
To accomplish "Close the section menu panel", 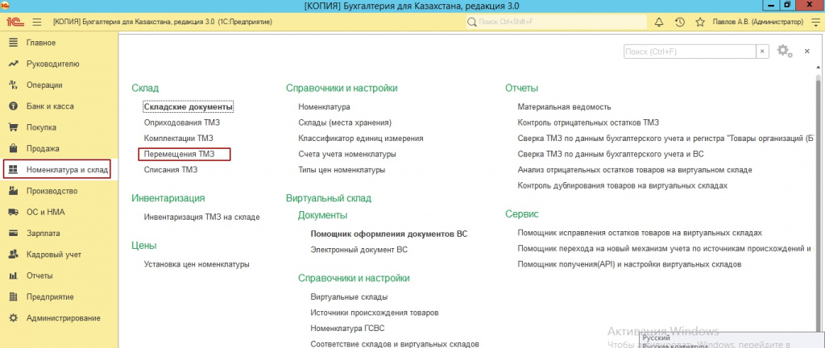I will [x=806, y=51].
